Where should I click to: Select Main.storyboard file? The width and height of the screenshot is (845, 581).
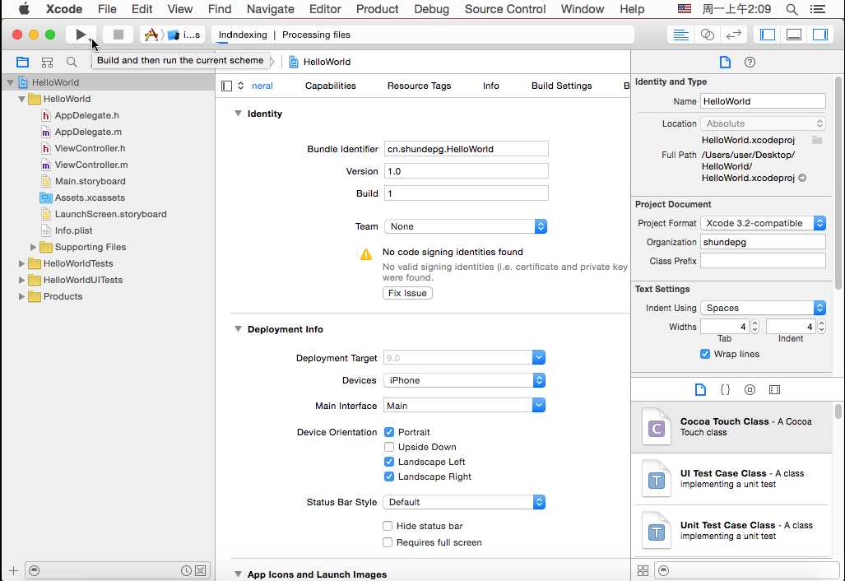[x=90, y=181]
